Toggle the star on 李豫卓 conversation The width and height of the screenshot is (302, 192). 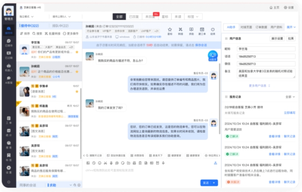point(77,92)
